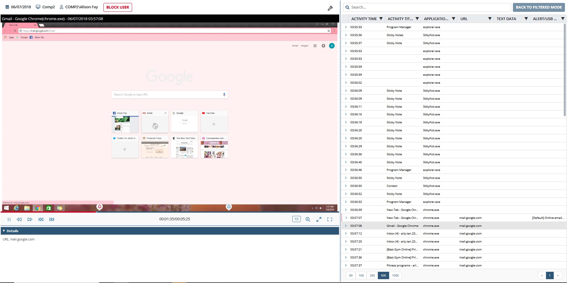This screenshot has width=567, height=283.
Task: Open Activity Time column filter
Action: click(x=381, y=19)
